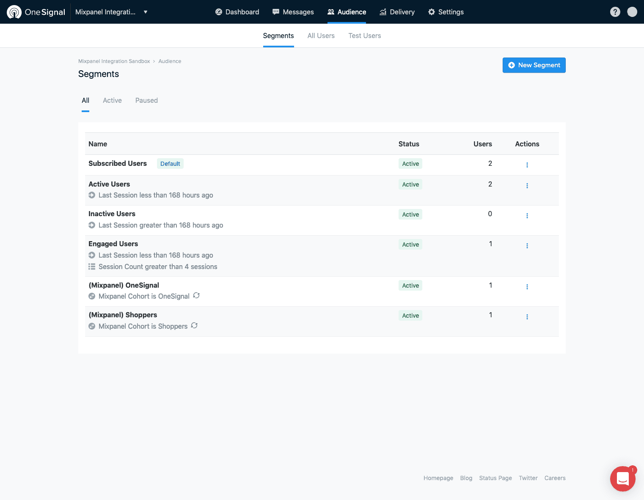Open actions menu for Engaged Users segment
Image resolution: width=644 pixels, height=500 pixels.
527,245
